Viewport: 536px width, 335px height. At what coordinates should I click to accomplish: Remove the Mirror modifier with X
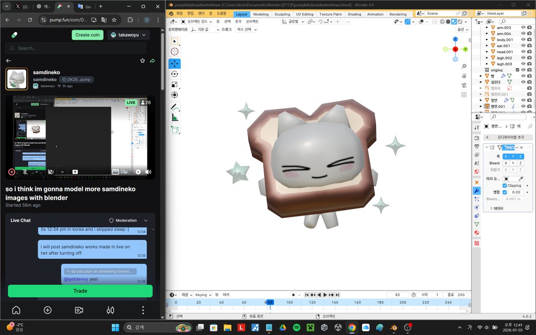522,147
